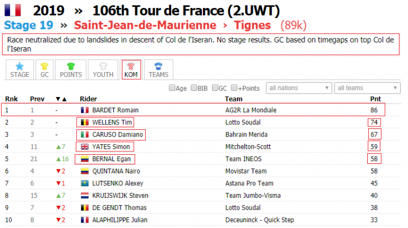
Task: Click the Stage 19 link
Action: 29,26
